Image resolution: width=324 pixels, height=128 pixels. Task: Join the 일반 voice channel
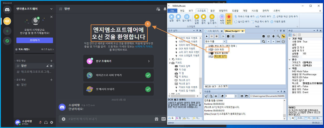coord(34,85)
